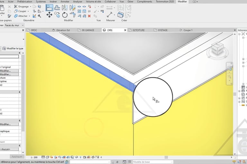Click the Detail level icon in view bar

(x=43, y=157)
